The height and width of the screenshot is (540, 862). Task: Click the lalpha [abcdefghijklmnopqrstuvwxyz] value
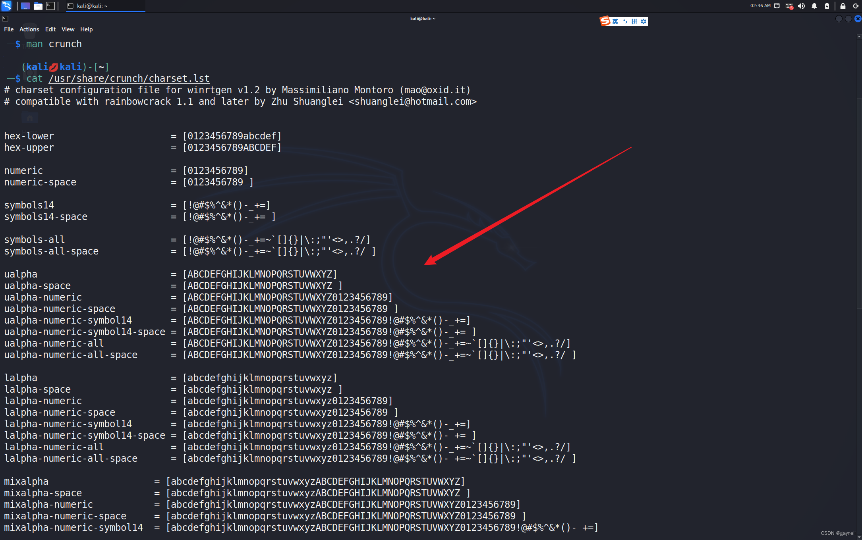[260, 378]
